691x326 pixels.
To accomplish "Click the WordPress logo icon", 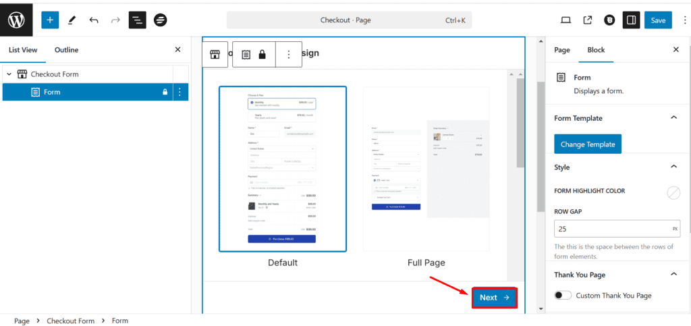I will point(17,20).
